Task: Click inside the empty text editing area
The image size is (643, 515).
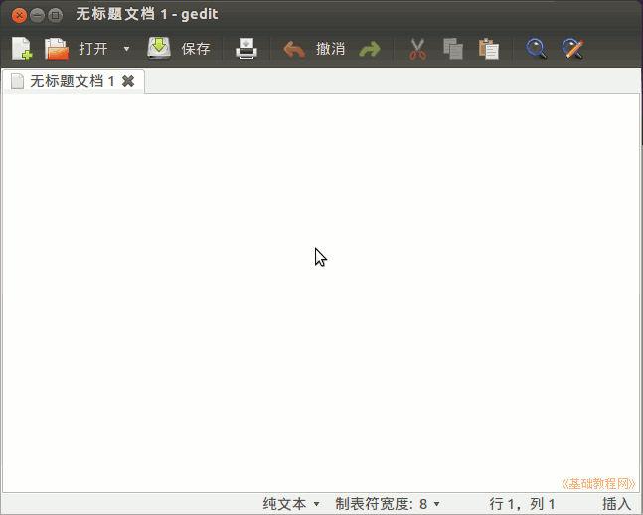Action: pyautogui.click(x=318, y=298)
